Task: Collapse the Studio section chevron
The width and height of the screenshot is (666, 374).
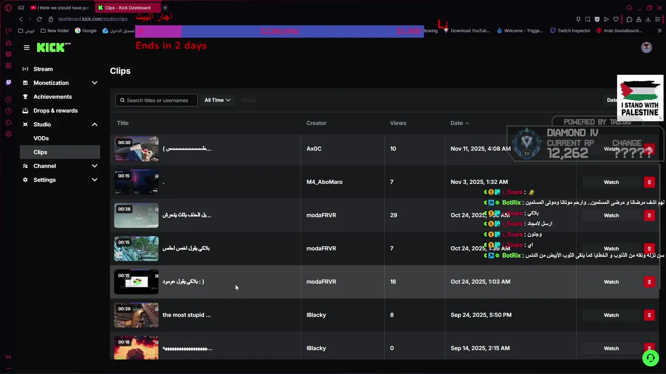Action: (x=95, y=124)
